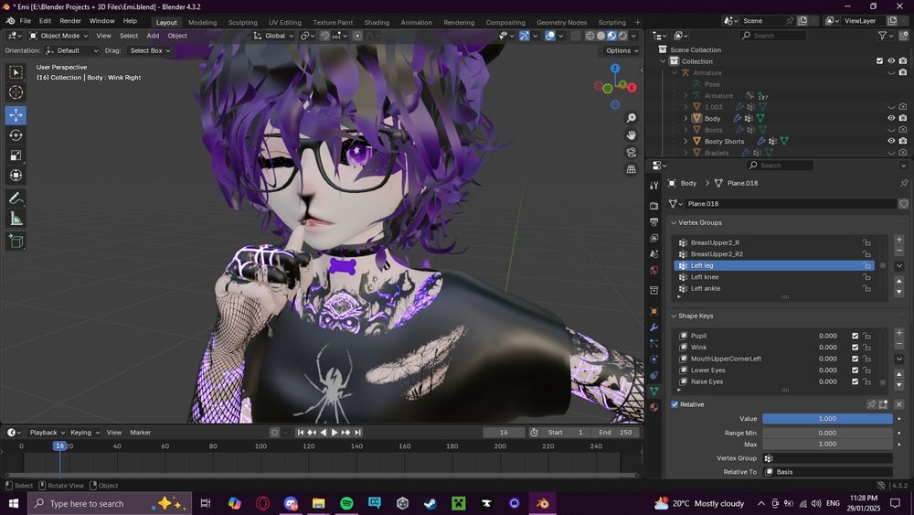Click the current frame 16 field

click(504, 432)
